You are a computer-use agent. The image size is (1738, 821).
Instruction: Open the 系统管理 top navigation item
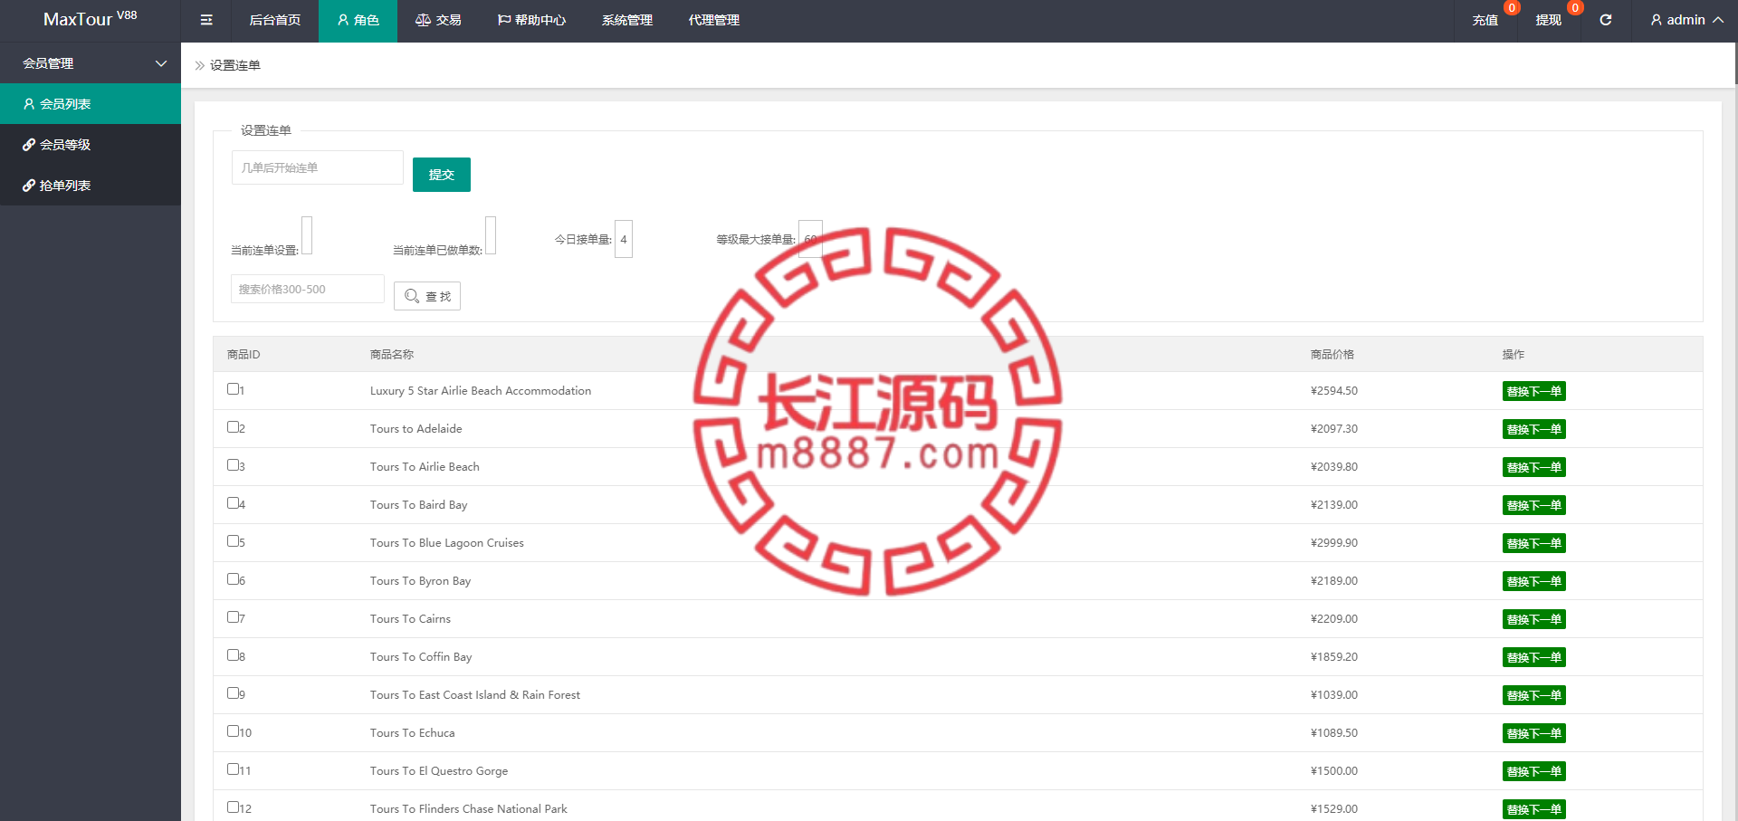[x=627, y=20]
